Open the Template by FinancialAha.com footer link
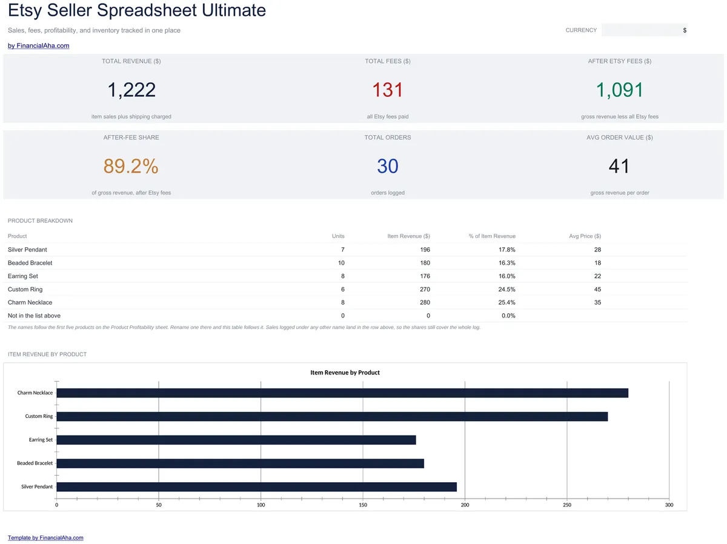 click(45, 537)
